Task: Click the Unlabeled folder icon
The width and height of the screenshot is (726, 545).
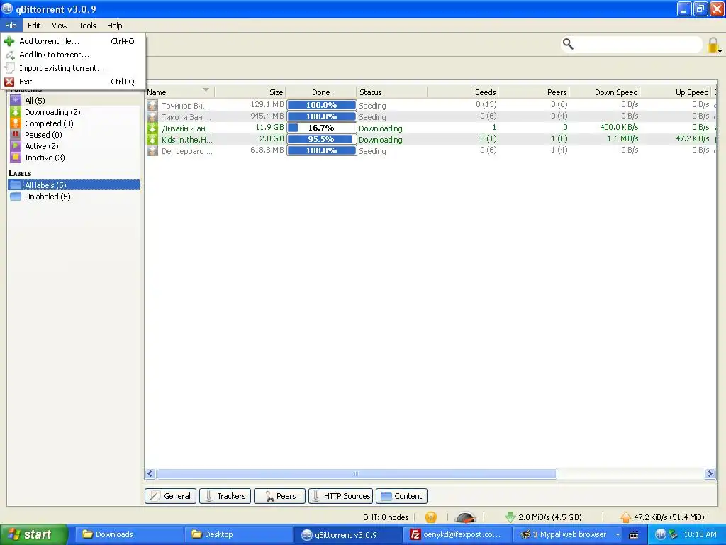Action: pos(16,196)
